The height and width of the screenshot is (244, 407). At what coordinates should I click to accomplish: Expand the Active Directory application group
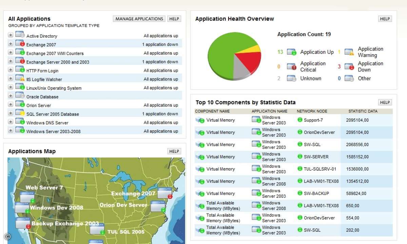pyautogui.click(x=11, y=35)
